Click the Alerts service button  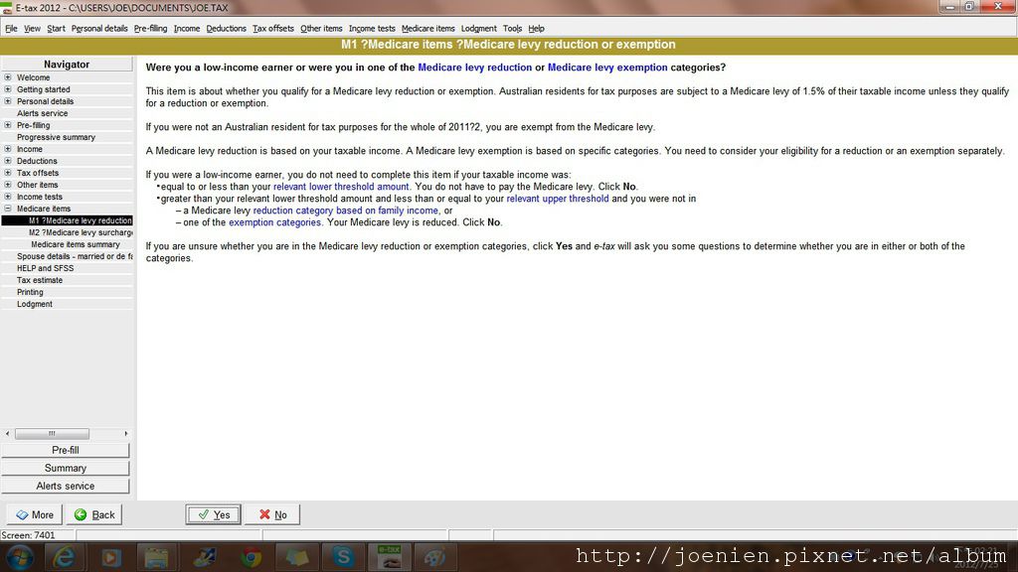66,486
